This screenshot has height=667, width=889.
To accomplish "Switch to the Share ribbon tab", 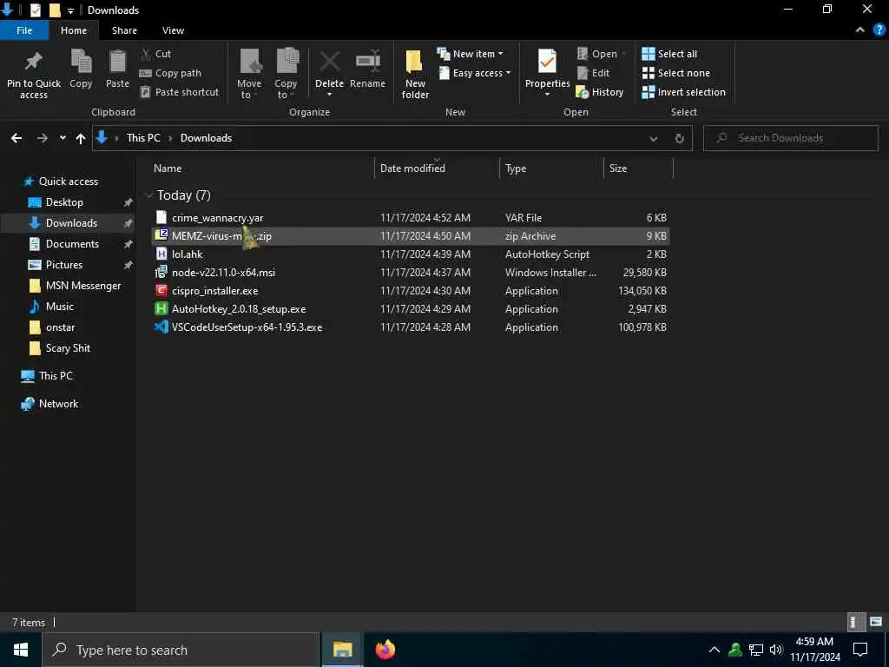I will pos(124,30).
